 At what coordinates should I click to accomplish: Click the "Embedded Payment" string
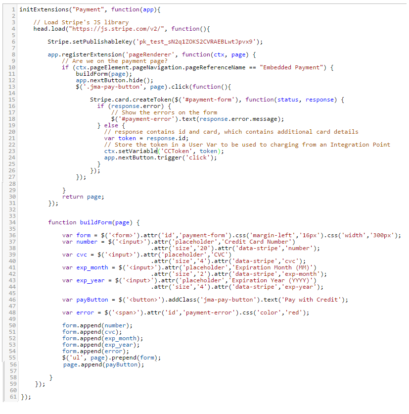pyautogui.click(x=291, y=67)
